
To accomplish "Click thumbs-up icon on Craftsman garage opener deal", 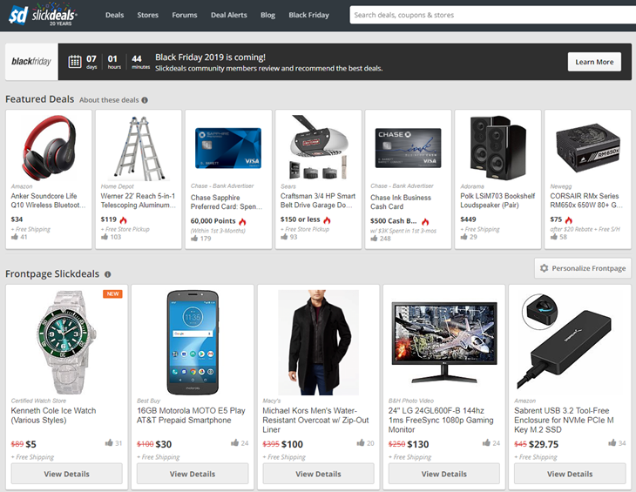I will [284, 237].
